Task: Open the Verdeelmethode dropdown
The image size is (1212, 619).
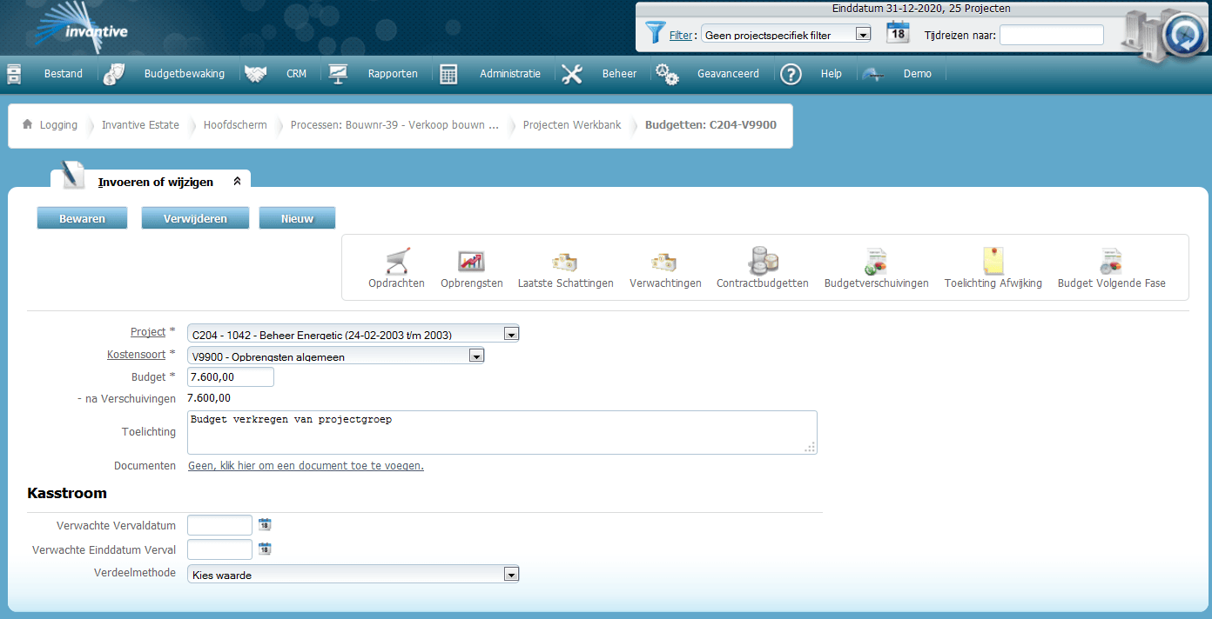Action: coord(512,574)
